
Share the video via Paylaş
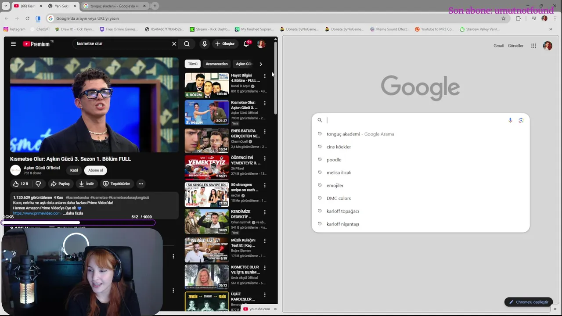pos(60,184)
